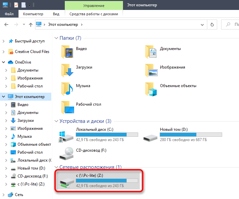Refresh the current folder view
This screenshot has height=199, width=239.
[x=212, y=25]
